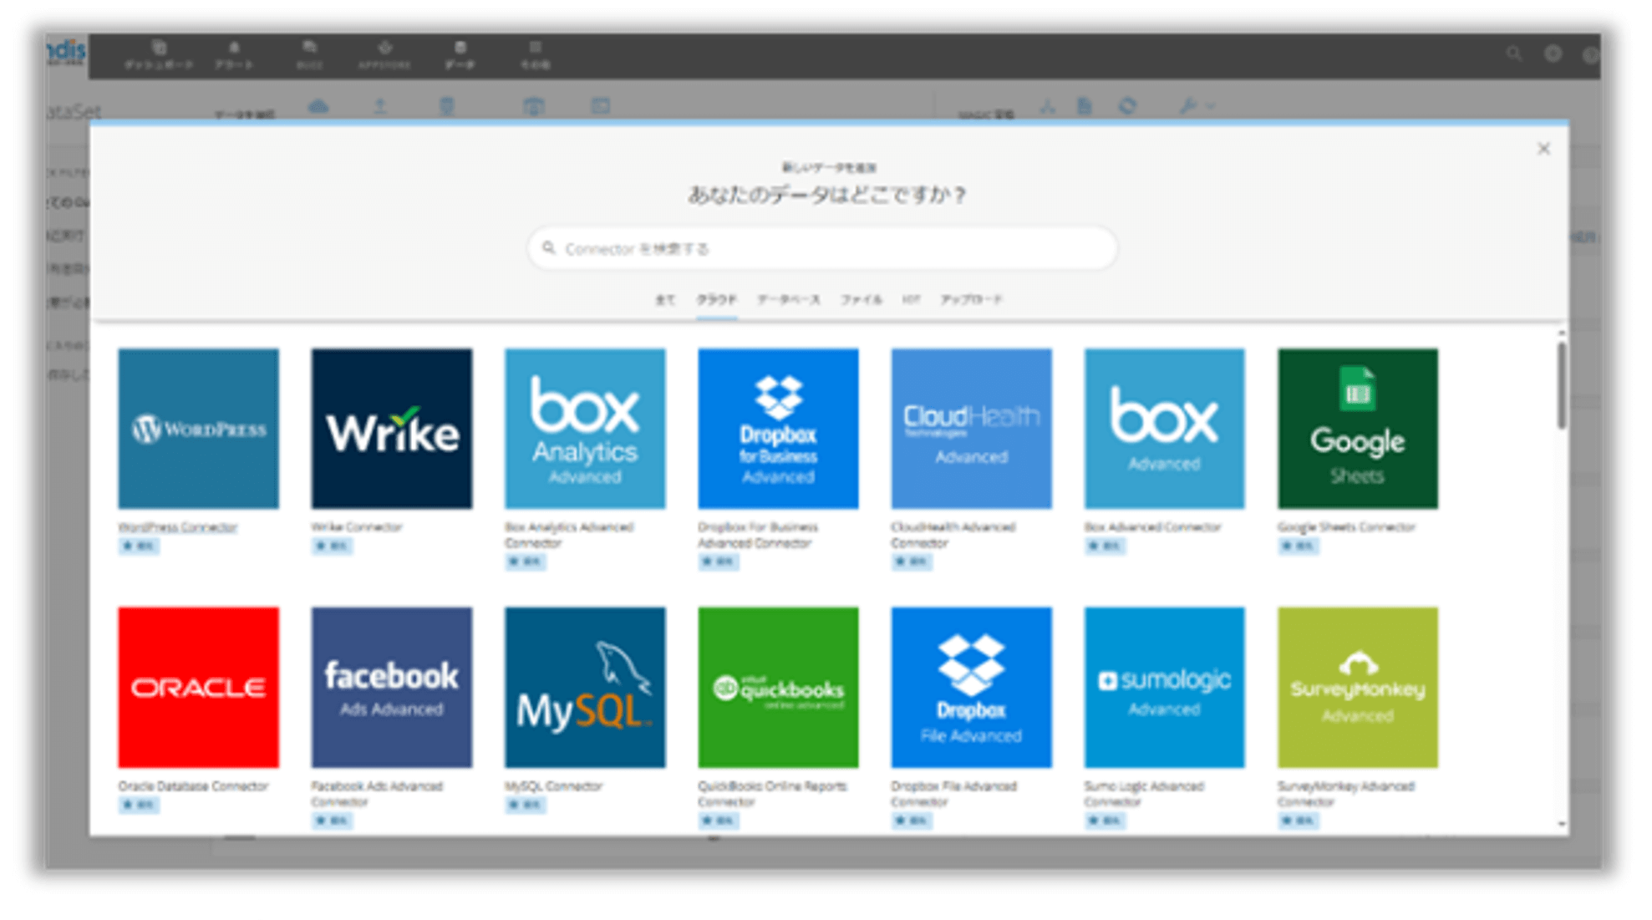Click the connector list vertical scrollbar
1652x920 pixels.
1561,386
